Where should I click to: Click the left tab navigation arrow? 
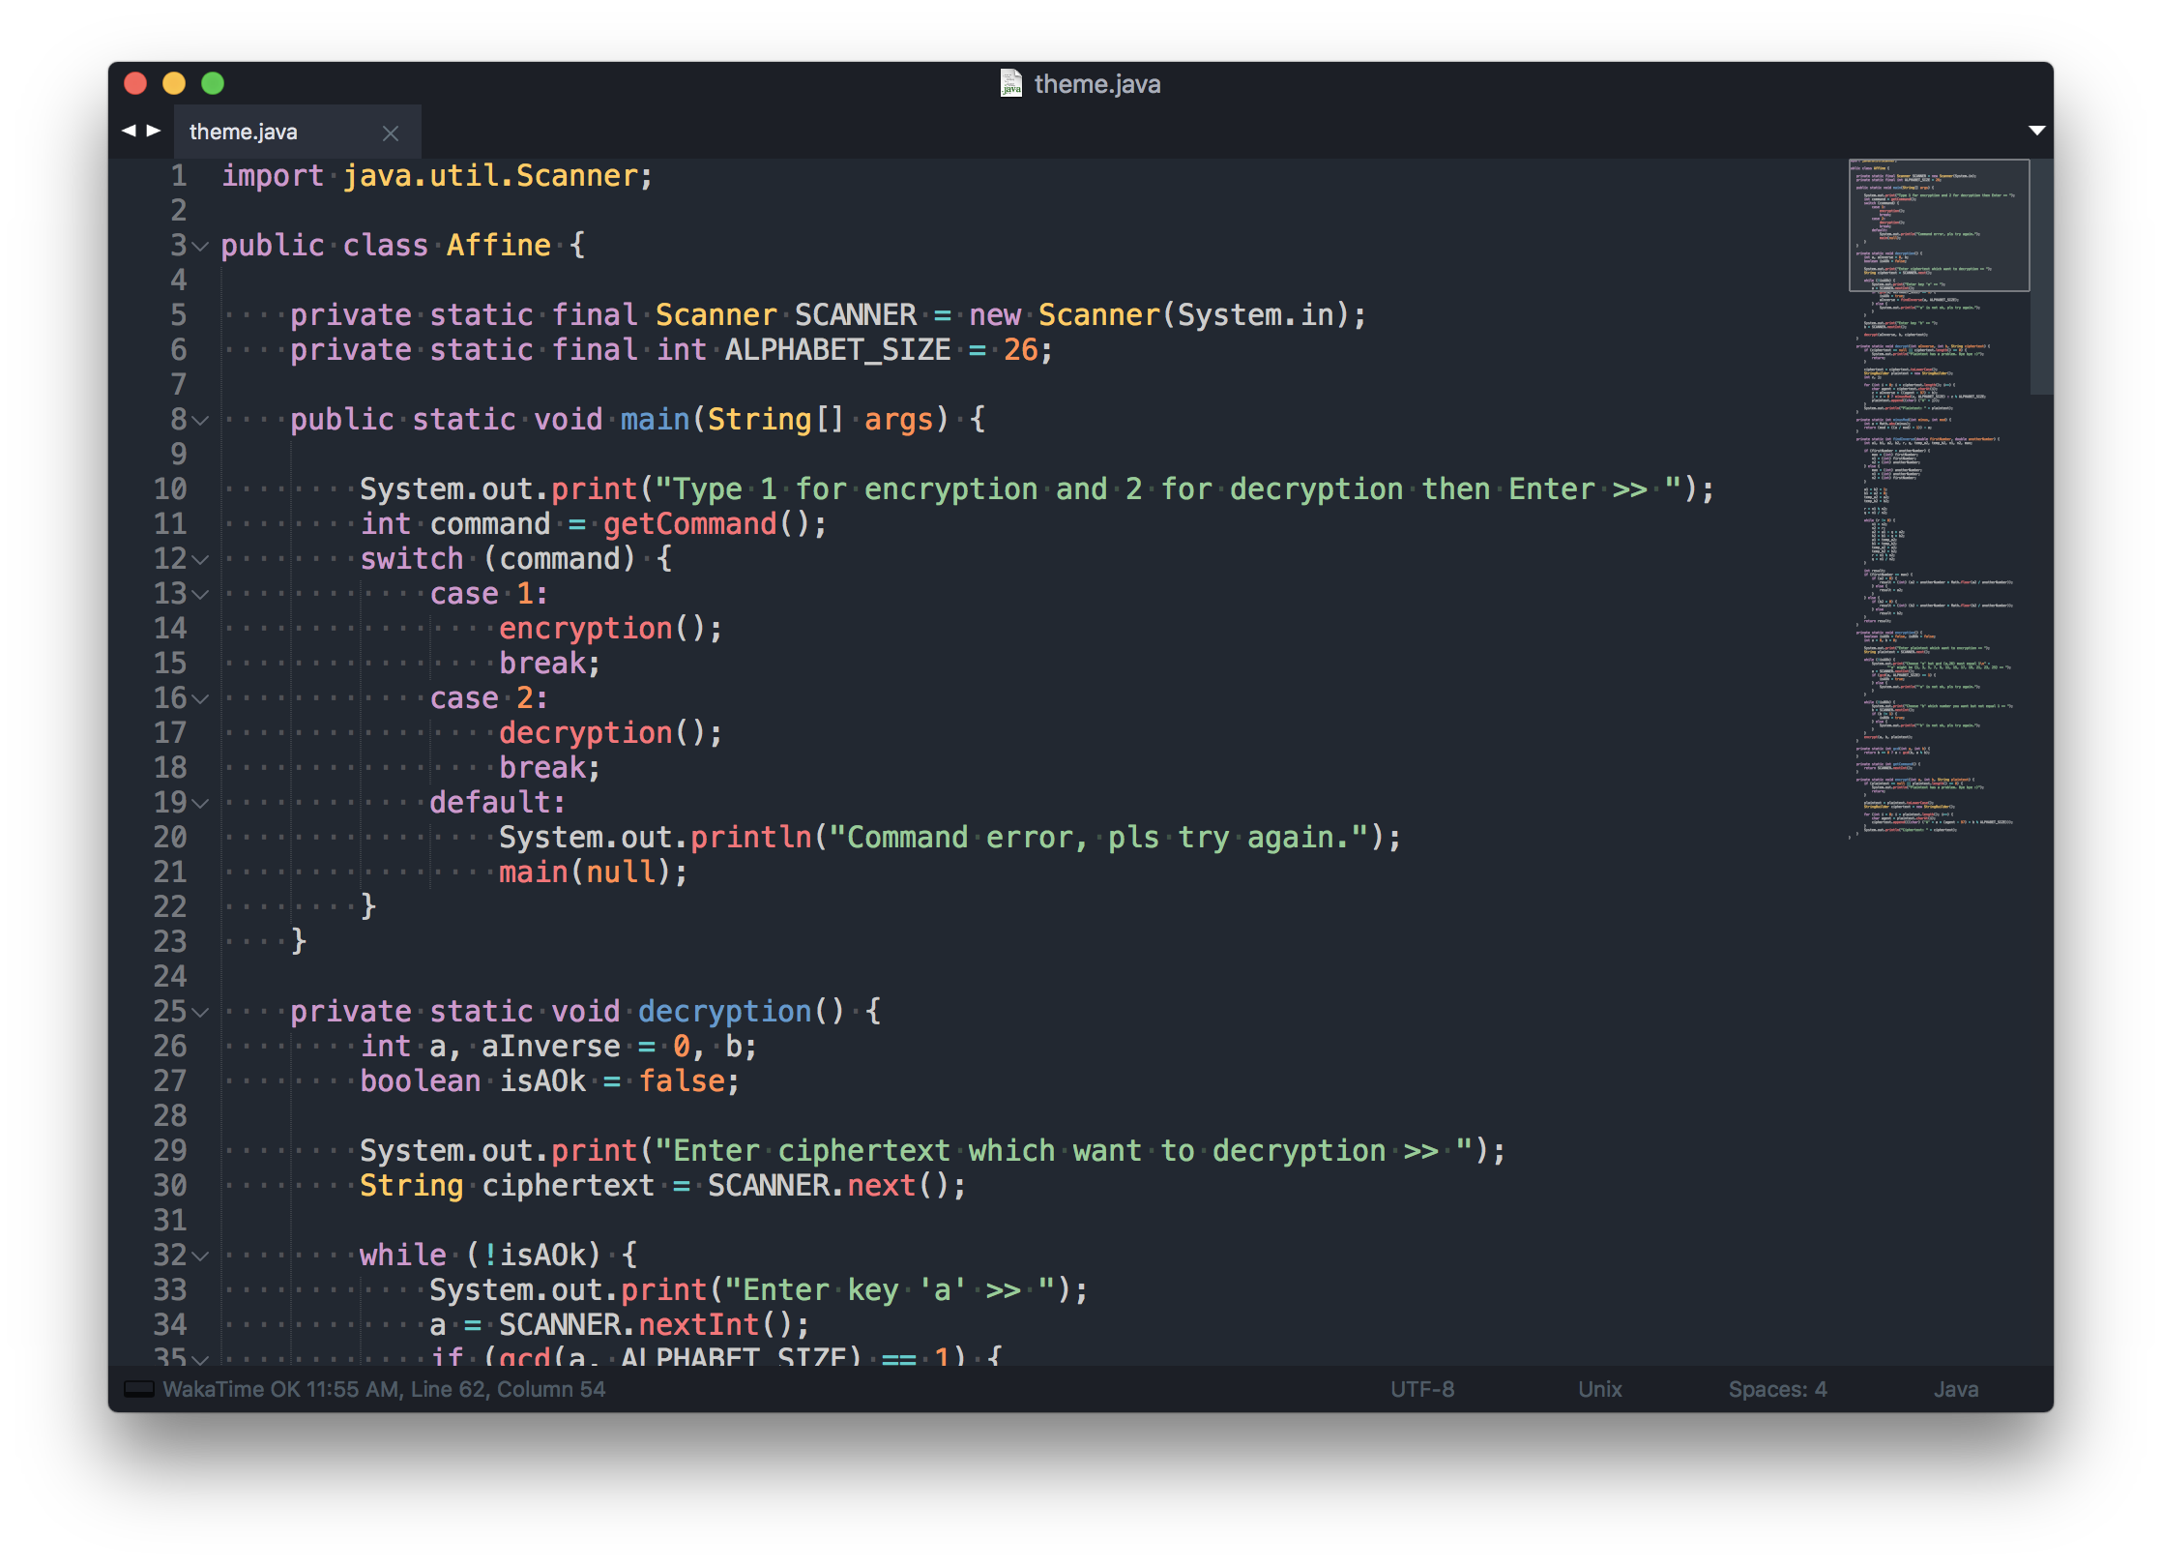tap(128, 131)
